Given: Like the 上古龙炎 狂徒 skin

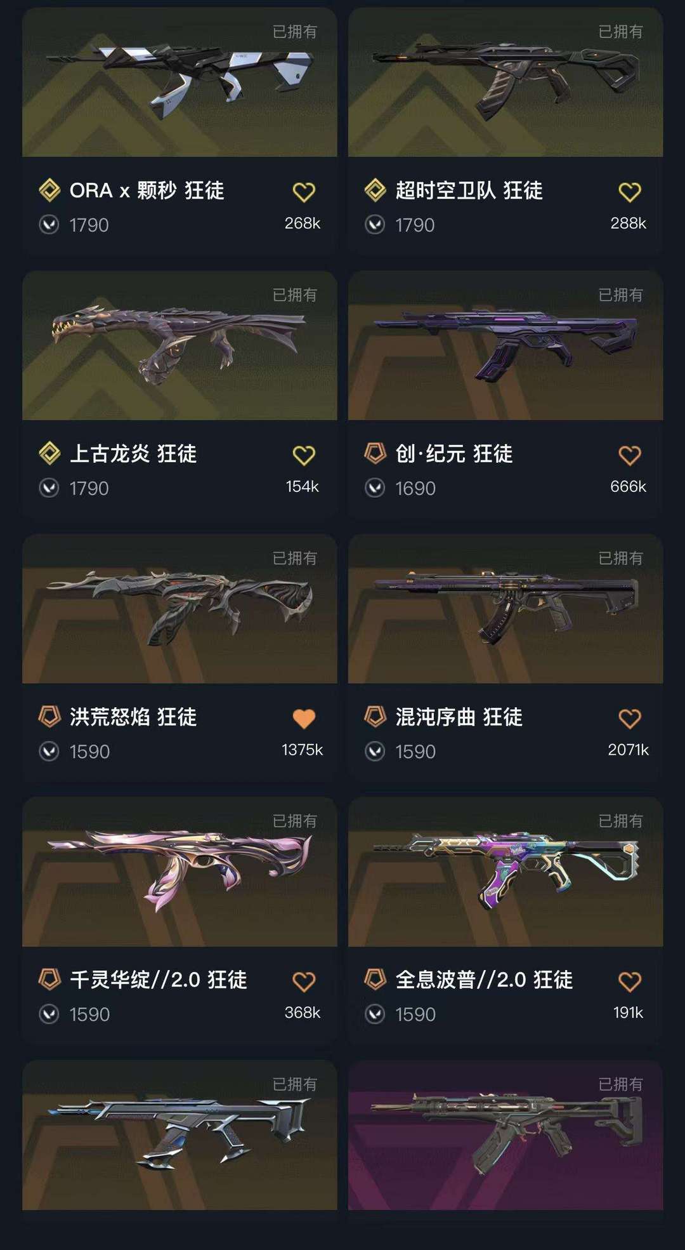Looking at the screenshot, I should coord(304,455).
